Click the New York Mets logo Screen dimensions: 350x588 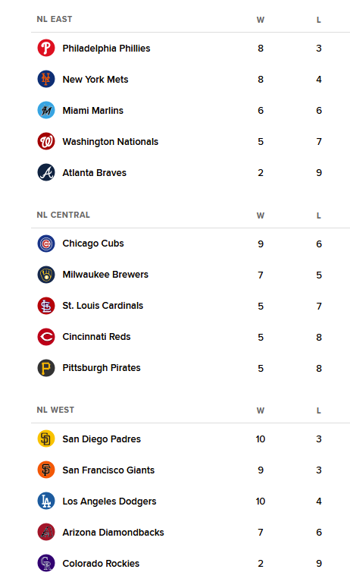46,79
